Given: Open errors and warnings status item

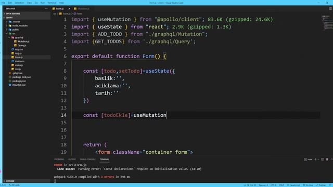Looking at the screenshot, I should [4, 185].
